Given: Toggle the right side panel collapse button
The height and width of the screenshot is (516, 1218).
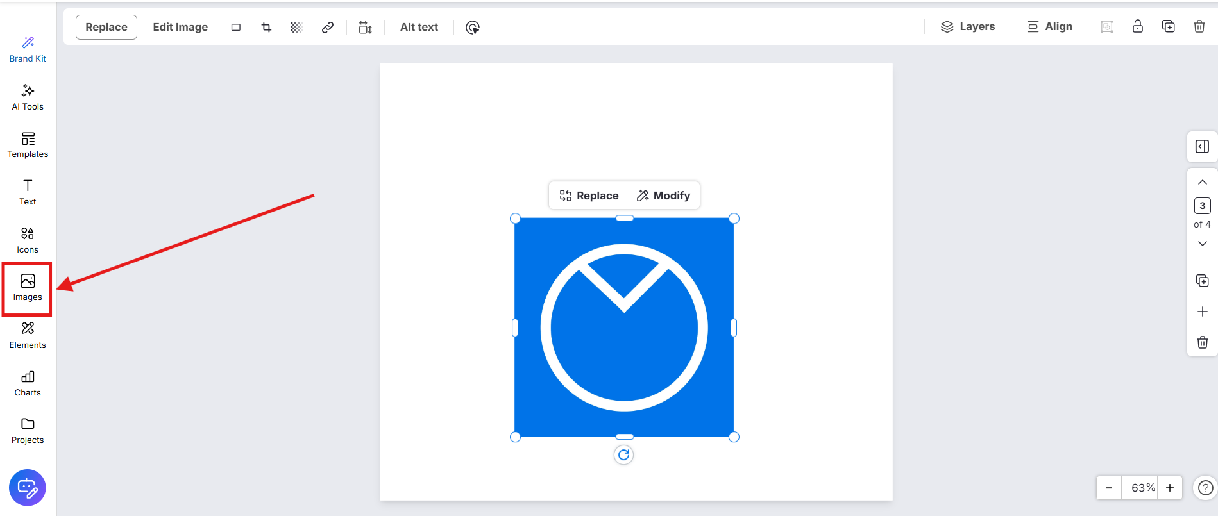Looking at the screenshot, I should [x=1202, y=147].
